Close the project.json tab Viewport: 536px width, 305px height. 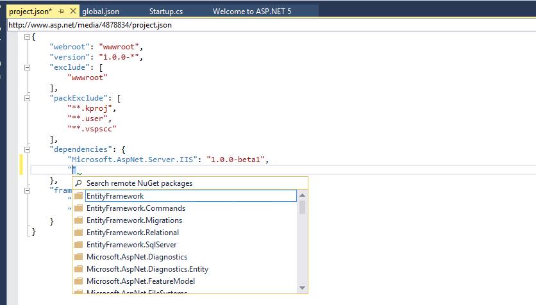[73, 11]
